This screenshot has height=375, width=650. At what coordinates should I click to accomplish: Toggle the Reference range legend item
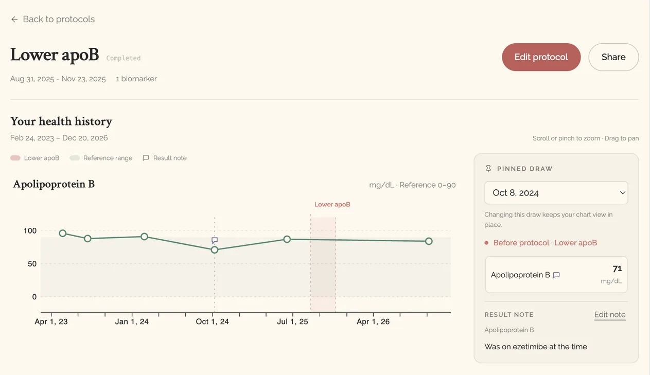tap(101, 158)
